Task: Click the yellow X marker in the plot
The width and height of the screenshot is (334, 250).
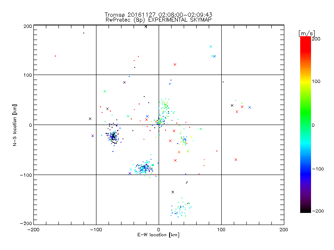Action: tap(191, 137)
